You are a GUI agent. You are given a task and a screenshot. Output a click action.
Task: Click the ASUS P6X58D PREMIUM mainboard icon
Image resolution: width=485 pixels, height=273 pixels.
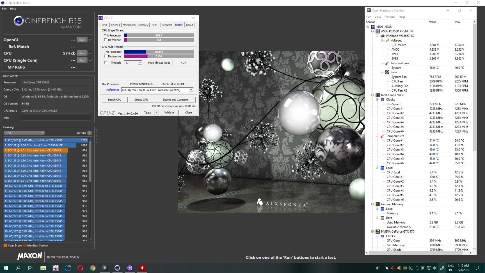(378, 31)
